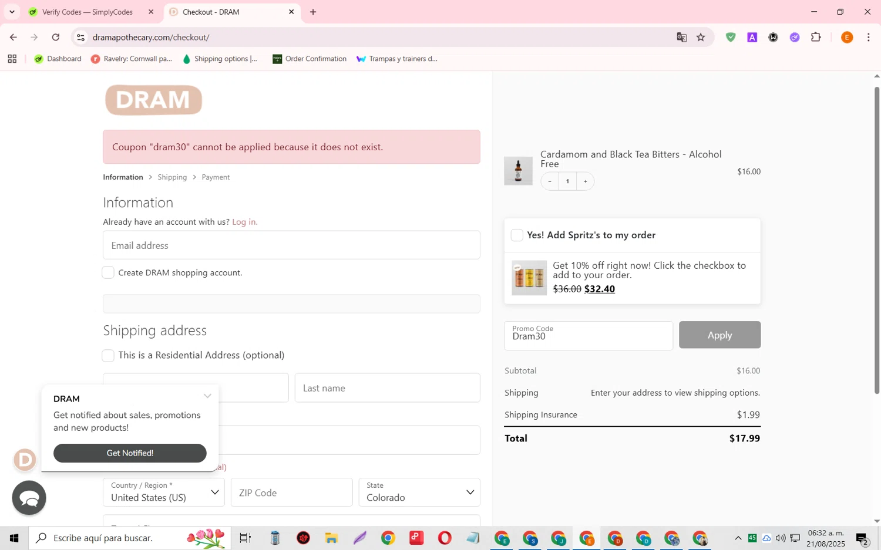Open the tab search dropdown arrow
Viewport: 881px width, 550px height.
(12, 12)
